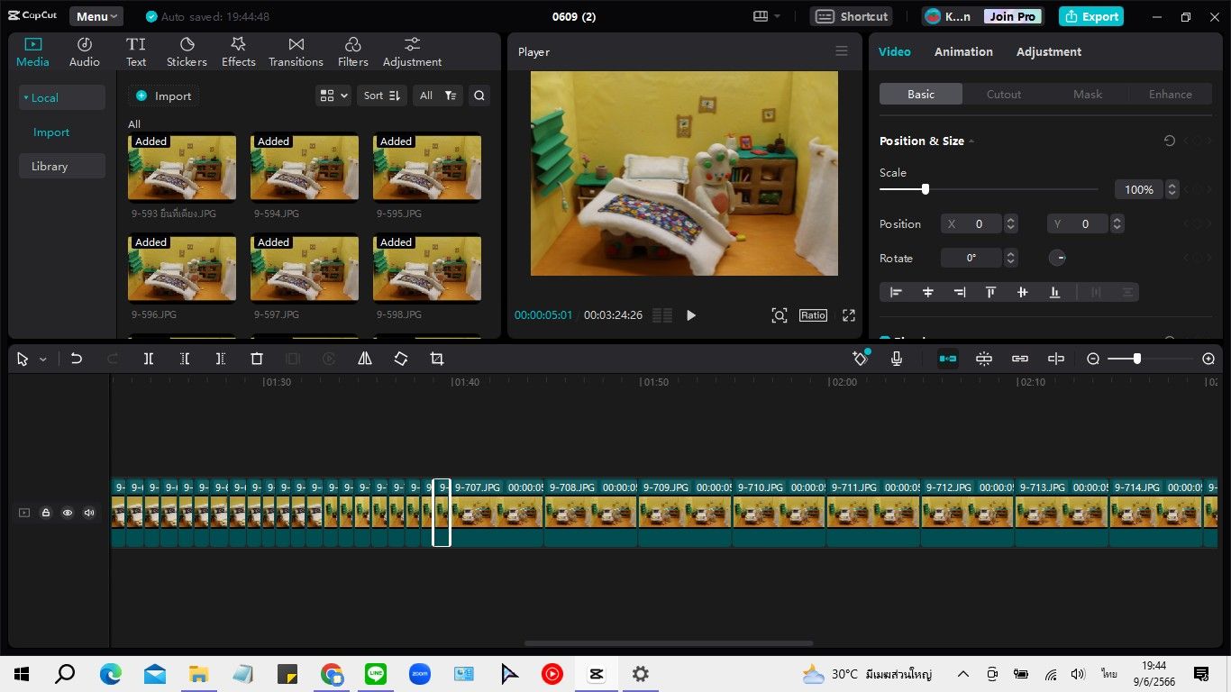This screenshot has width=1231, height=692.
Task: Click the Scale slider handle
Action: [926, 189]
